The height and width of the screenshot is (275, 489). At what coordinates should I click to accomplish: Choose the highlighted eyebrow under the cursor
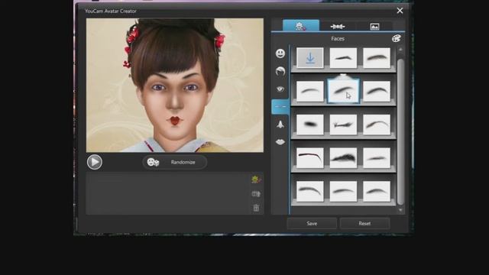click(343, 91)
